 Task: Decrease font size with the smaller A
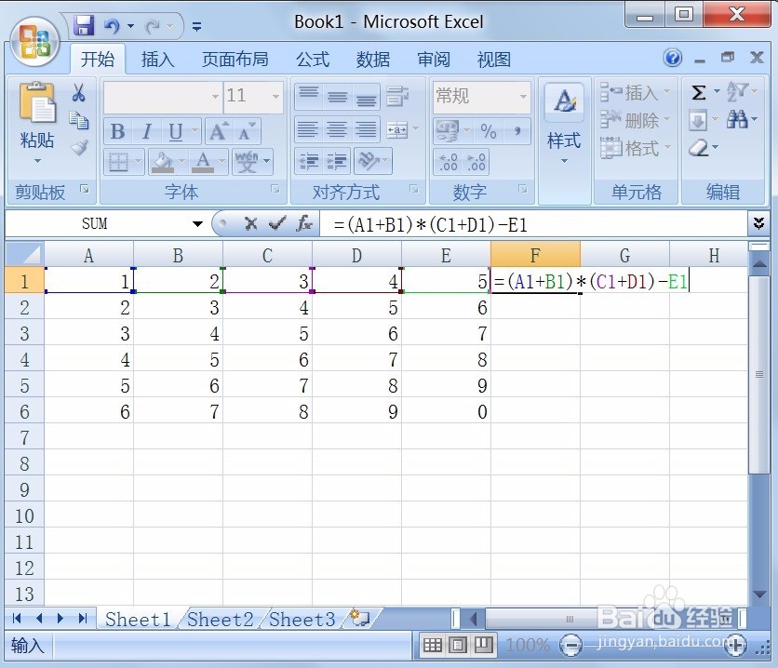[247, 132]
